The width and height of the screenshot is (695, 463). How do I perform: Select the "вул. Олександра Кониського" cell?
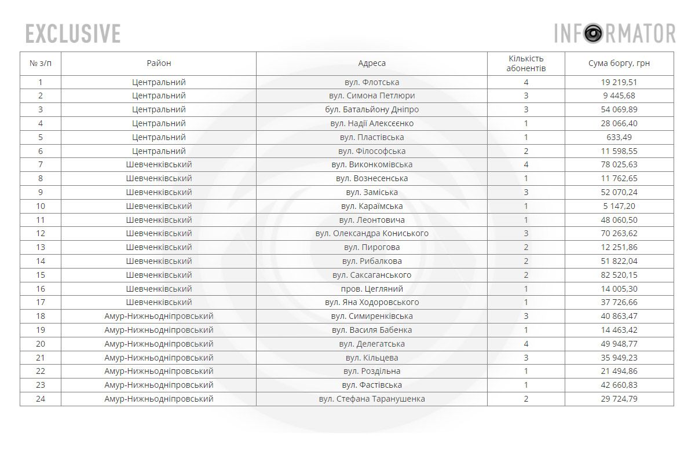tap(372, 233)
